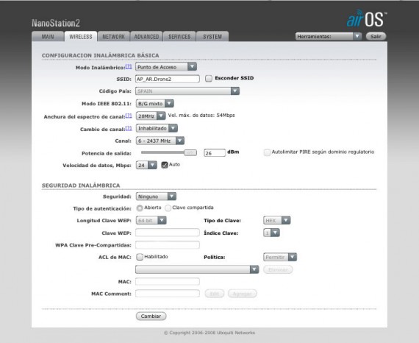This screenshot has height=343, width=419.
Task: Expand the Modo IEEE 802.11 dropdown
Action: [154, 104]
